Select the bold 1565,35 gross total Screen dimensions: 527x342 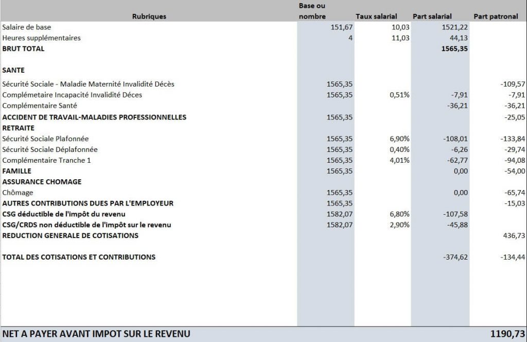pos(454,49)
